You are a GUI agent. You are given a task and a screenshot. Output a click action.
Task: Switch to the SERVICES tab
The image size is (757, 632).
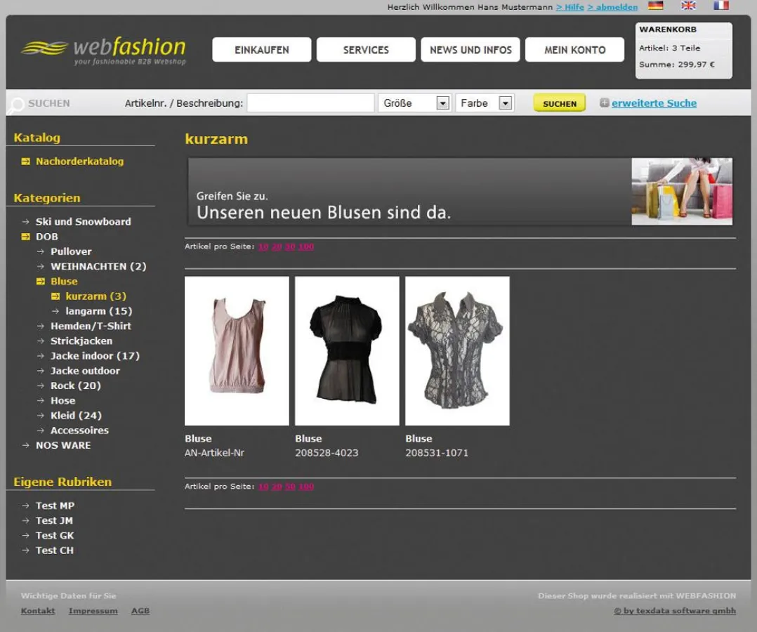point(366,49)
